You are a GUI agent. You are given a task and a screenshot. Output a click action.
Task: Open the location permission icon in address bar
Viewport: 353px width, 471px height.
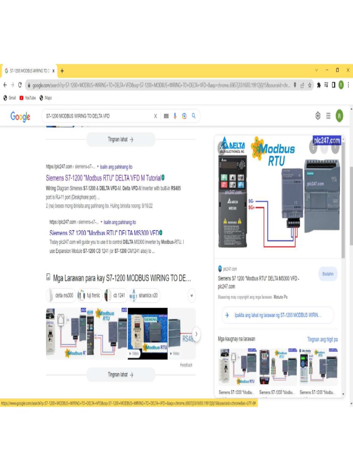click(x=295, y=85)
